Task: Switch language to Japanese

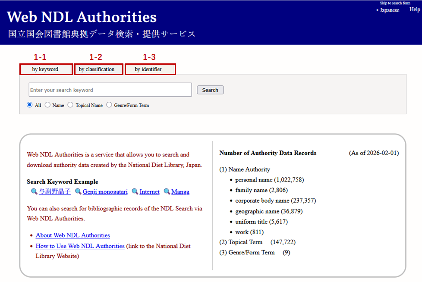Action: coord(389,10)
